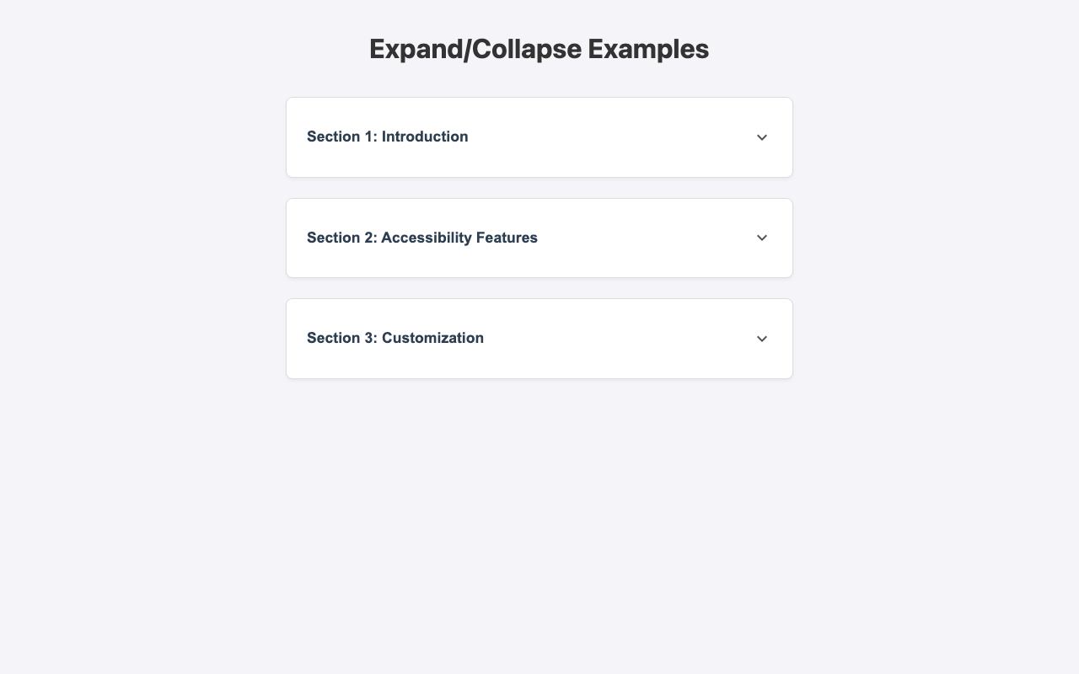Click the arrow next to Accessibility Features
1079x674 pixels.
pyautogui.click(x=761, y=238)
